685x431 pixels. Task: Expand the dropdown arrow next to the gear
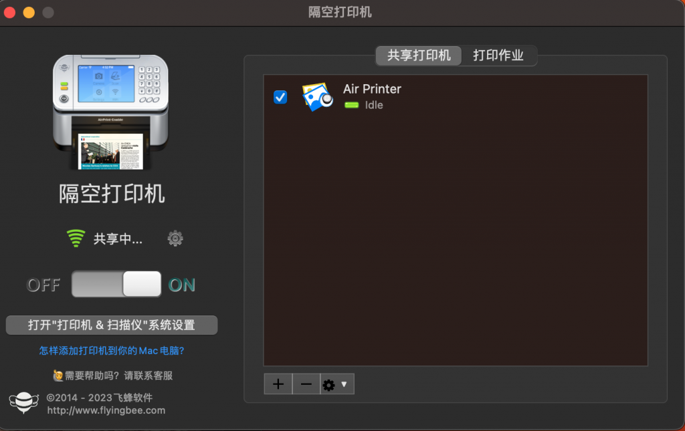[x=345, y=384]
